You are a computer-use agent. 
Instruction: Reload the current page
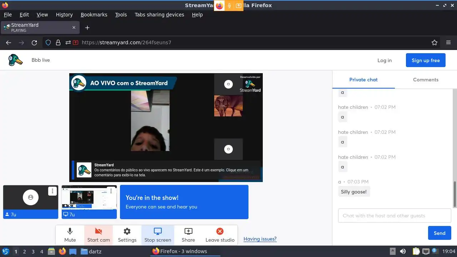(x=34, y=42)
